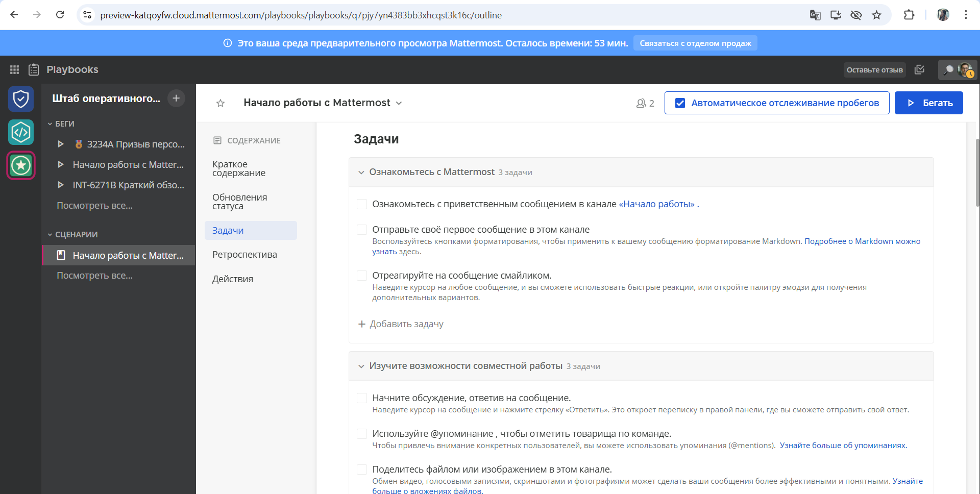This screenshot has width=980, height=494.
Task: Click the plus icon beside Штаб оперативного
Action: click(176, 98)
